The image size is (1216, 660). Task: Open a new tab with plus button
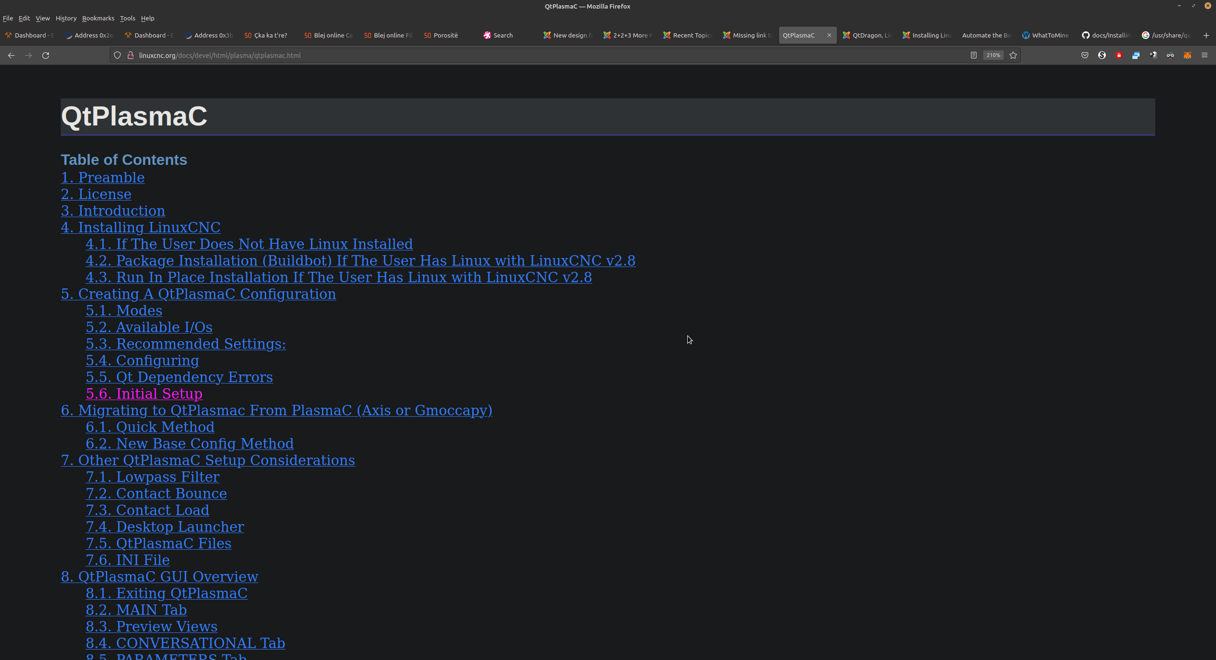click(x=1206, y=35)
